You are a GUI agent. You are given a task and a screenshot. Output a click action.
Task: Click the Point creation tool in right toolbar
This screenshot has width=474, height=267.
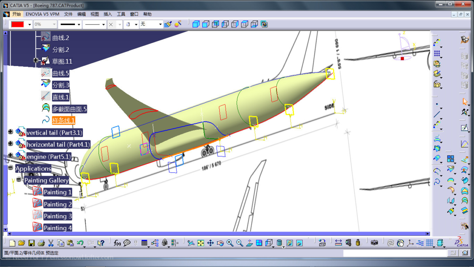tap(436, 104)
